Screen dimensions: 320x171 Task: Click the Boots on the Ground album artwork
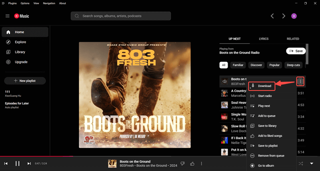tap(135, 95)
